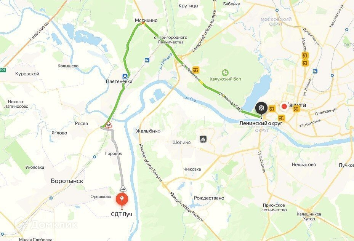
Task: Click the blue railway station icon near р. Грязинка
Action: [x=147, y=60]
